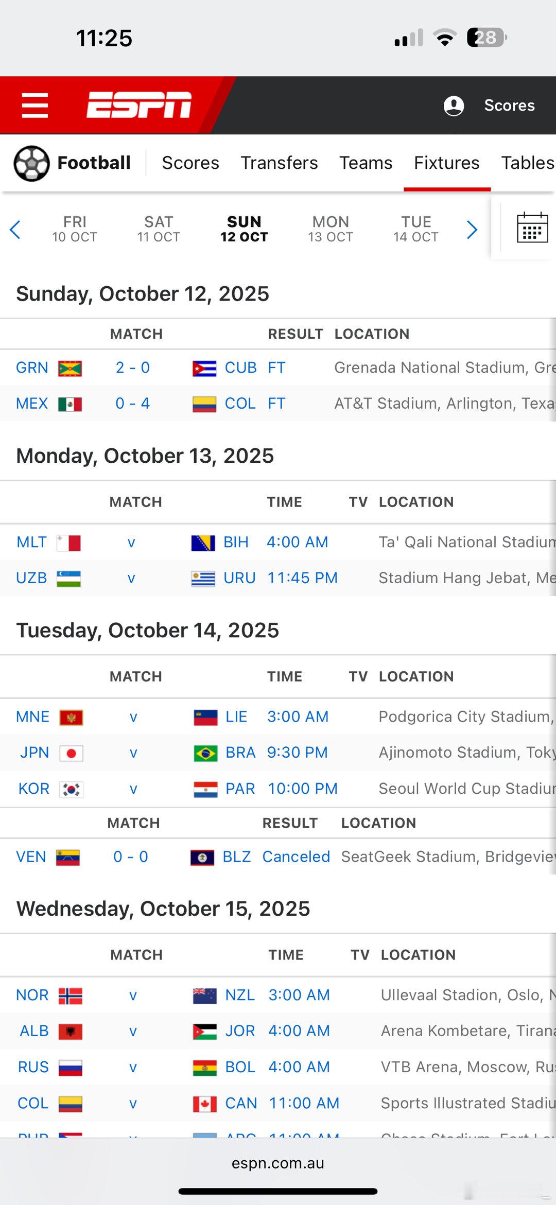Select the FRI 10 OCT date
The height and width of the screenshot is (1205, 556).
click(75, 229)
